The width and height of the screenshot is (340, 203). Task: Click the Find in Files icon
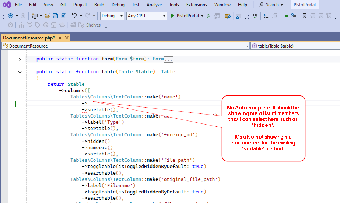228,16
